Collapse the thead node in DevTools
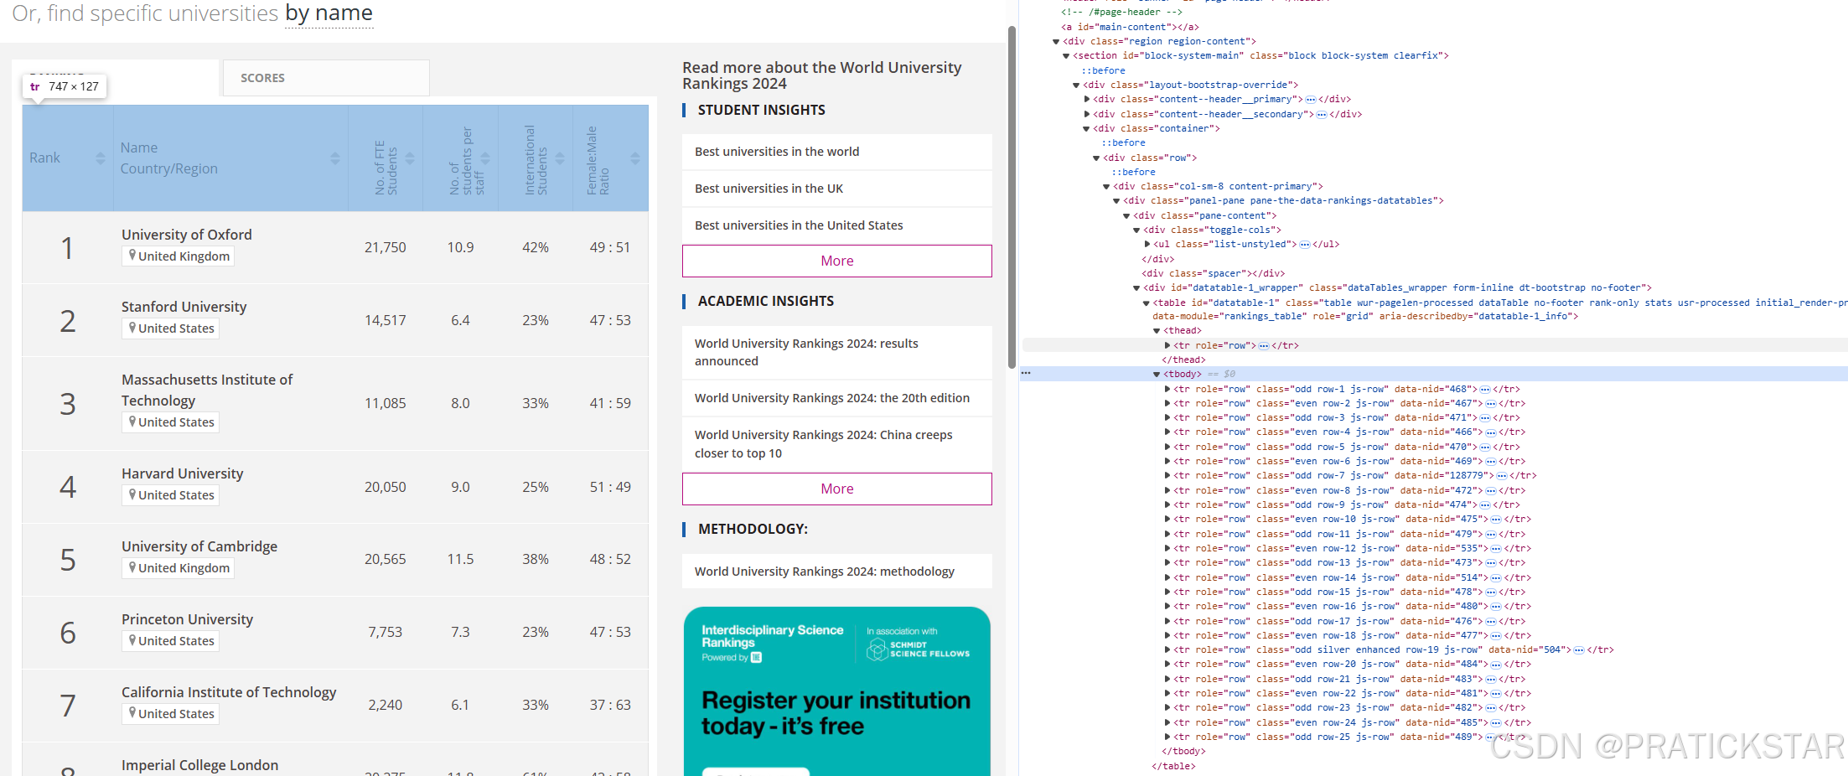The height and width of the screenshot is (776, 1848). [1157, 331]
